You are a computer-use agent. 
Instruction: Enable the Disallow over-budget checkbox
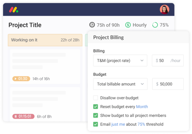tap(95, 98)
